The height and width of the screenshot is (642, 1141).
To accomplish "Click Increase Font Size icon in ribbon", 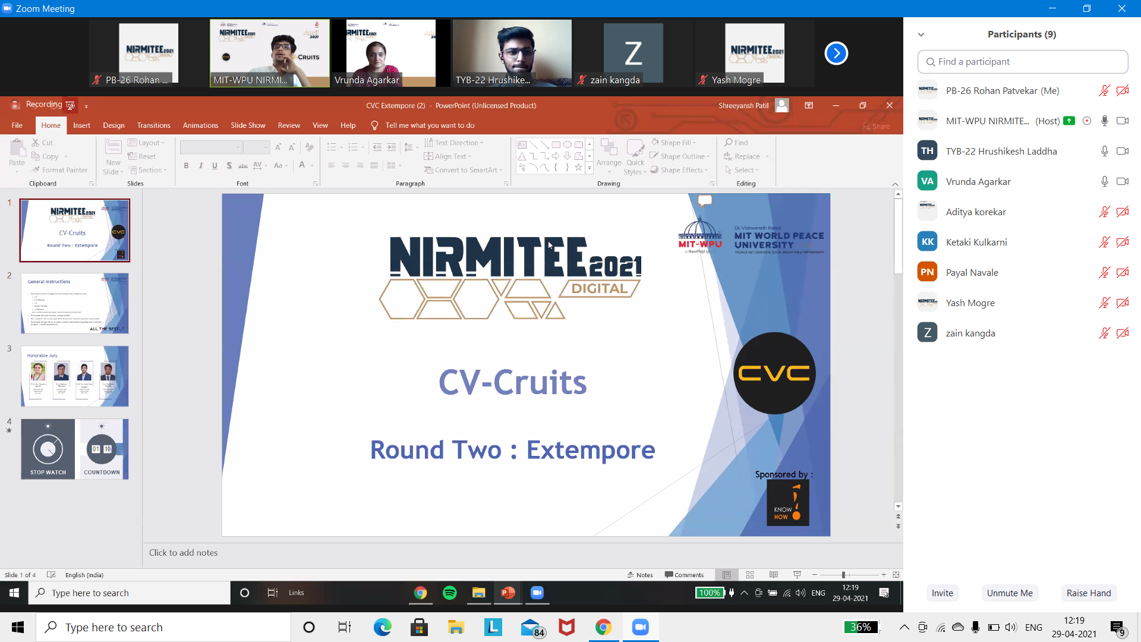I will pyautogui.click(x=278, y=147).
